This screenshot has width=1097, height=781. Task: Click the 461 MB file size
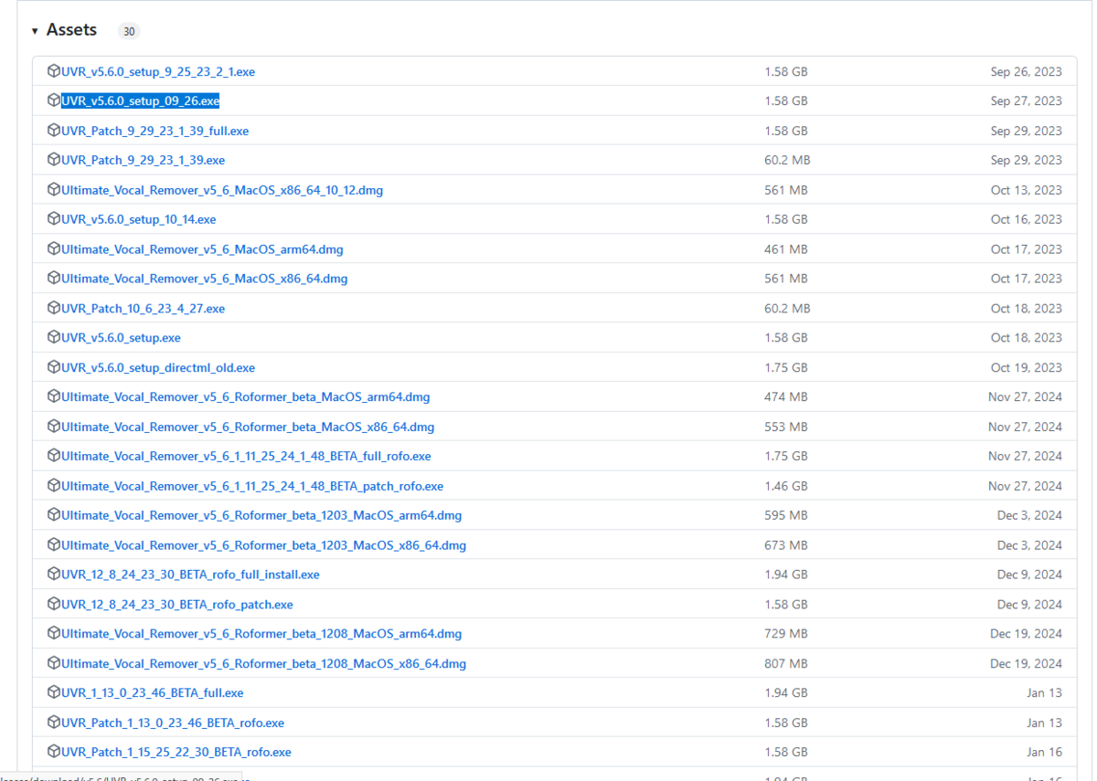click(786, 249)
